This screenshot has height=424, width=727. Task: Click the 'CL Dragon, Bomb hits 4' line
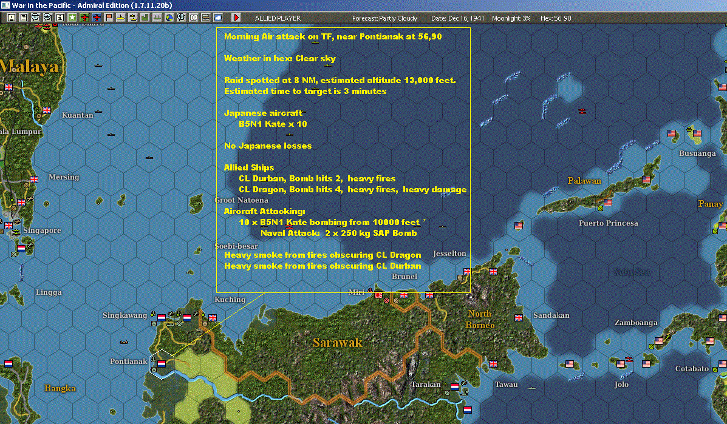(352, 189)
